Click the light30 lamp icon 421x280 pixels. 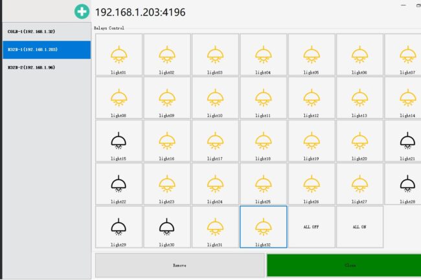(166, 226)
